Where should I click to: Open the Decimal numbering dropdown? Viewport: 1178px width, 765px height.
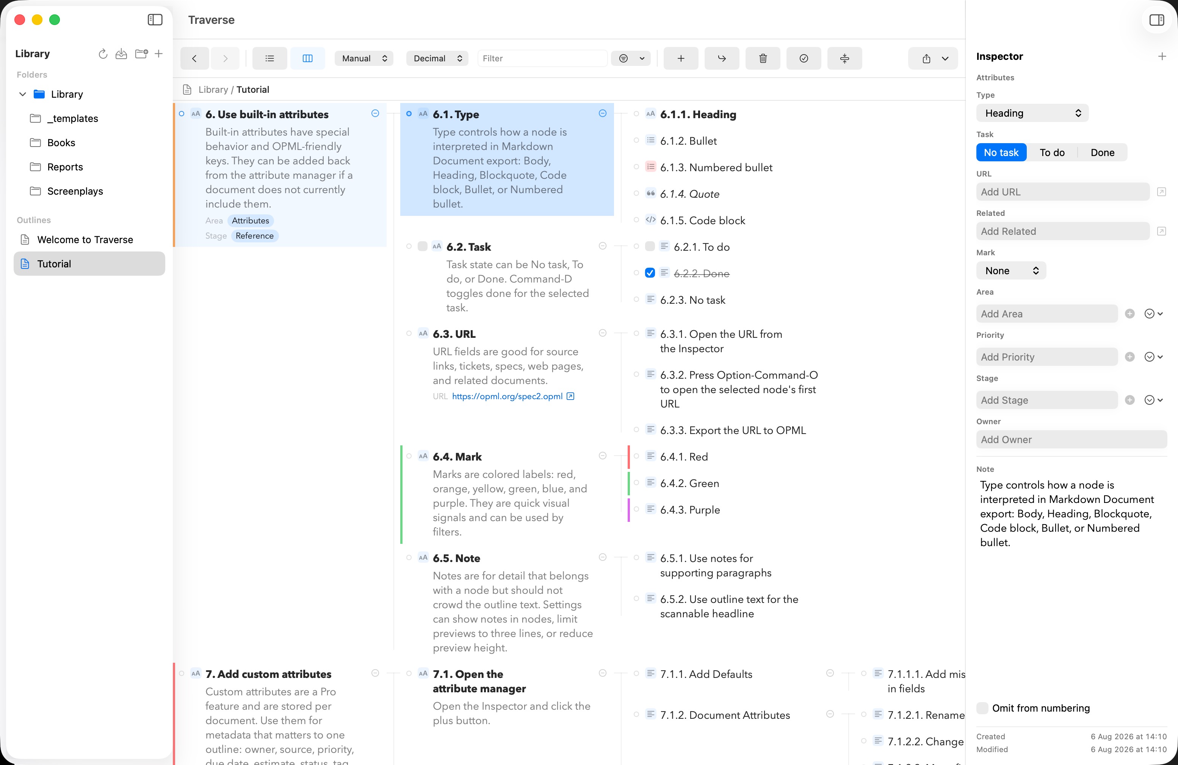(437, 58)
